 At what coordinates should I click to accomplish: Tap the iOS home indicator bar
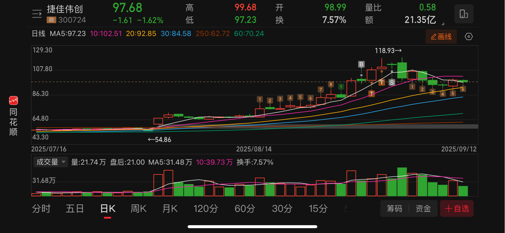252,227
